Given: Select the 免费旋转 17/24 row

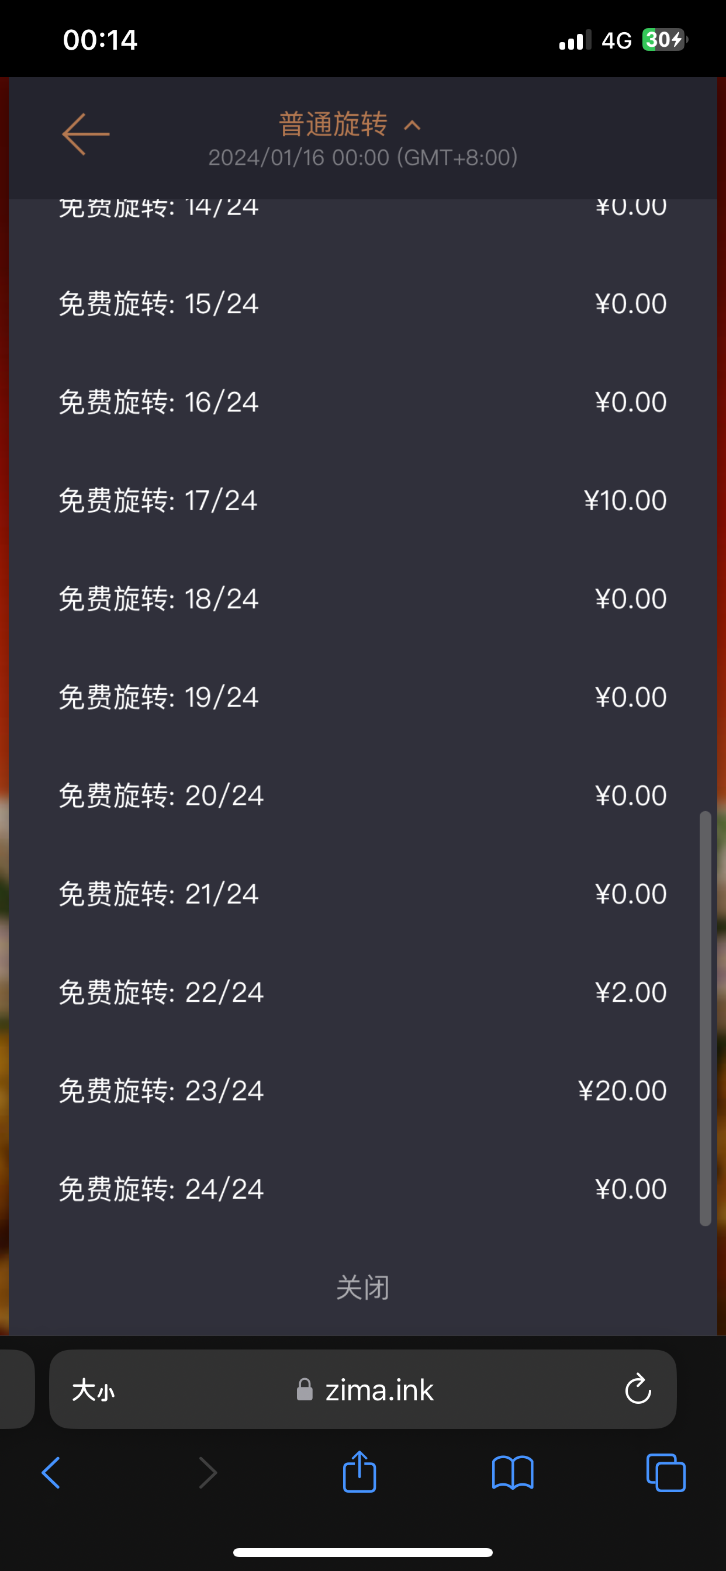Looking at the screenshot, I should pyautogui.click(x=362, y=500).
